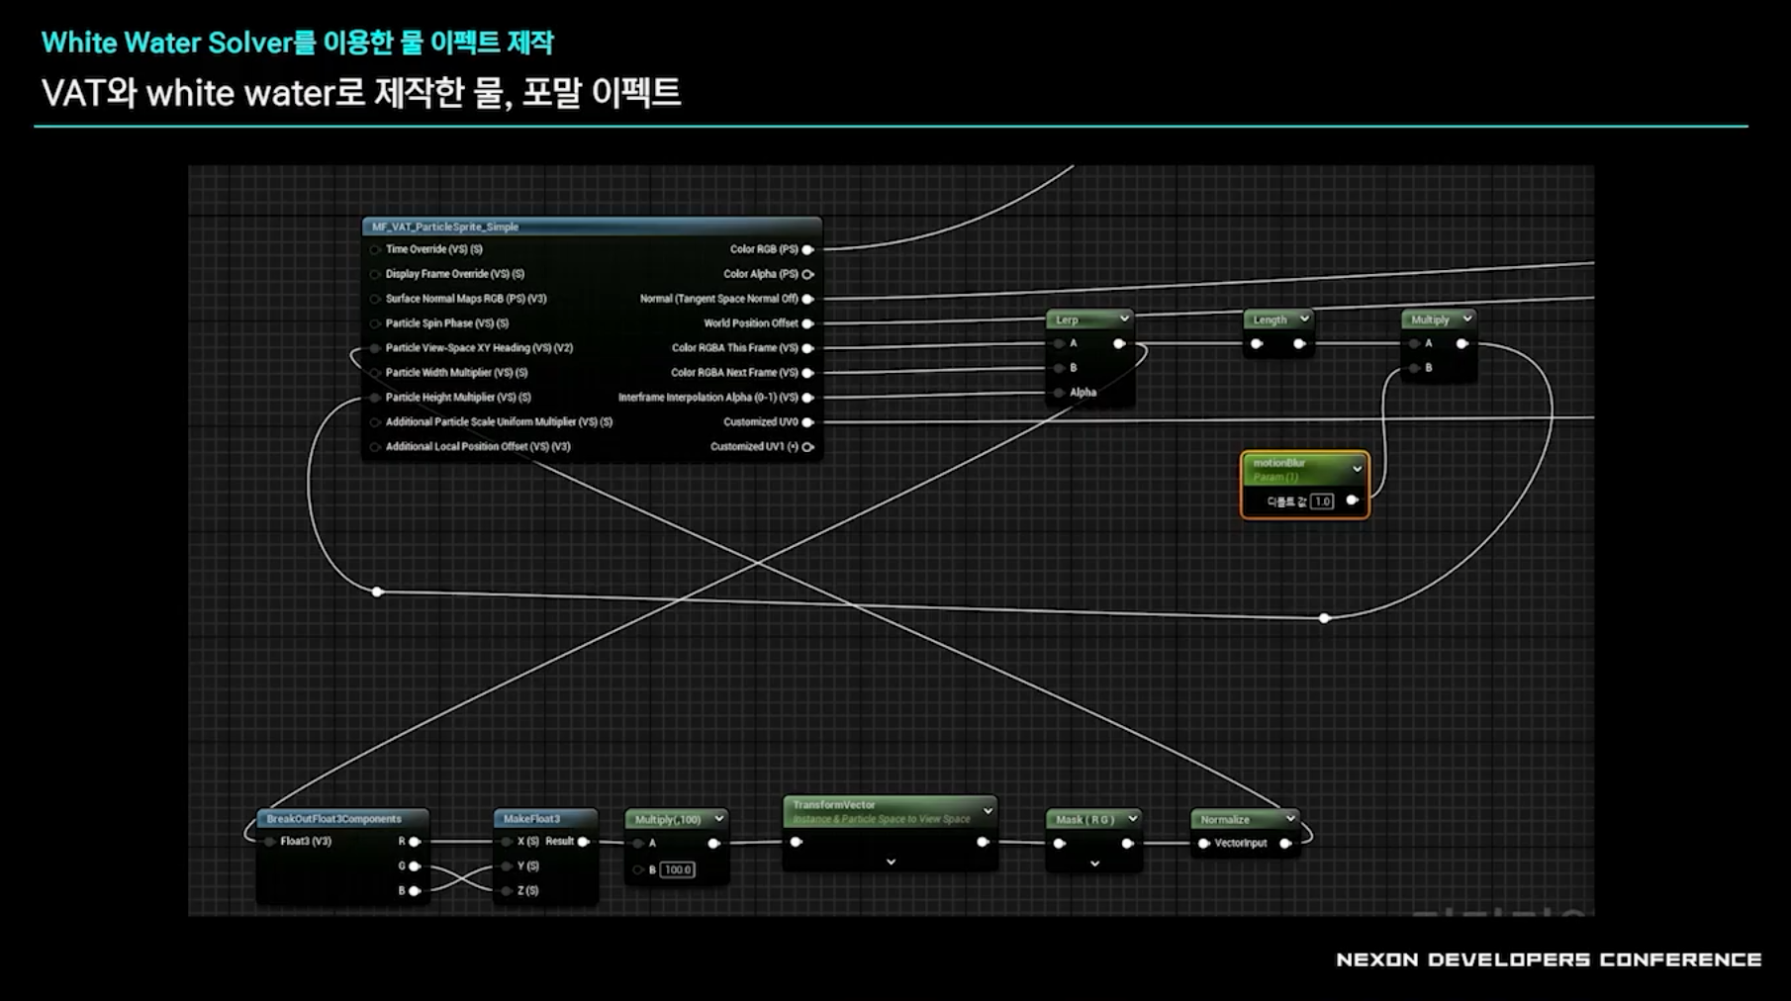Screen dimensions: 1791x1001
Task: Click the Customized UV0 output pin
Action: tap(807, 422)
